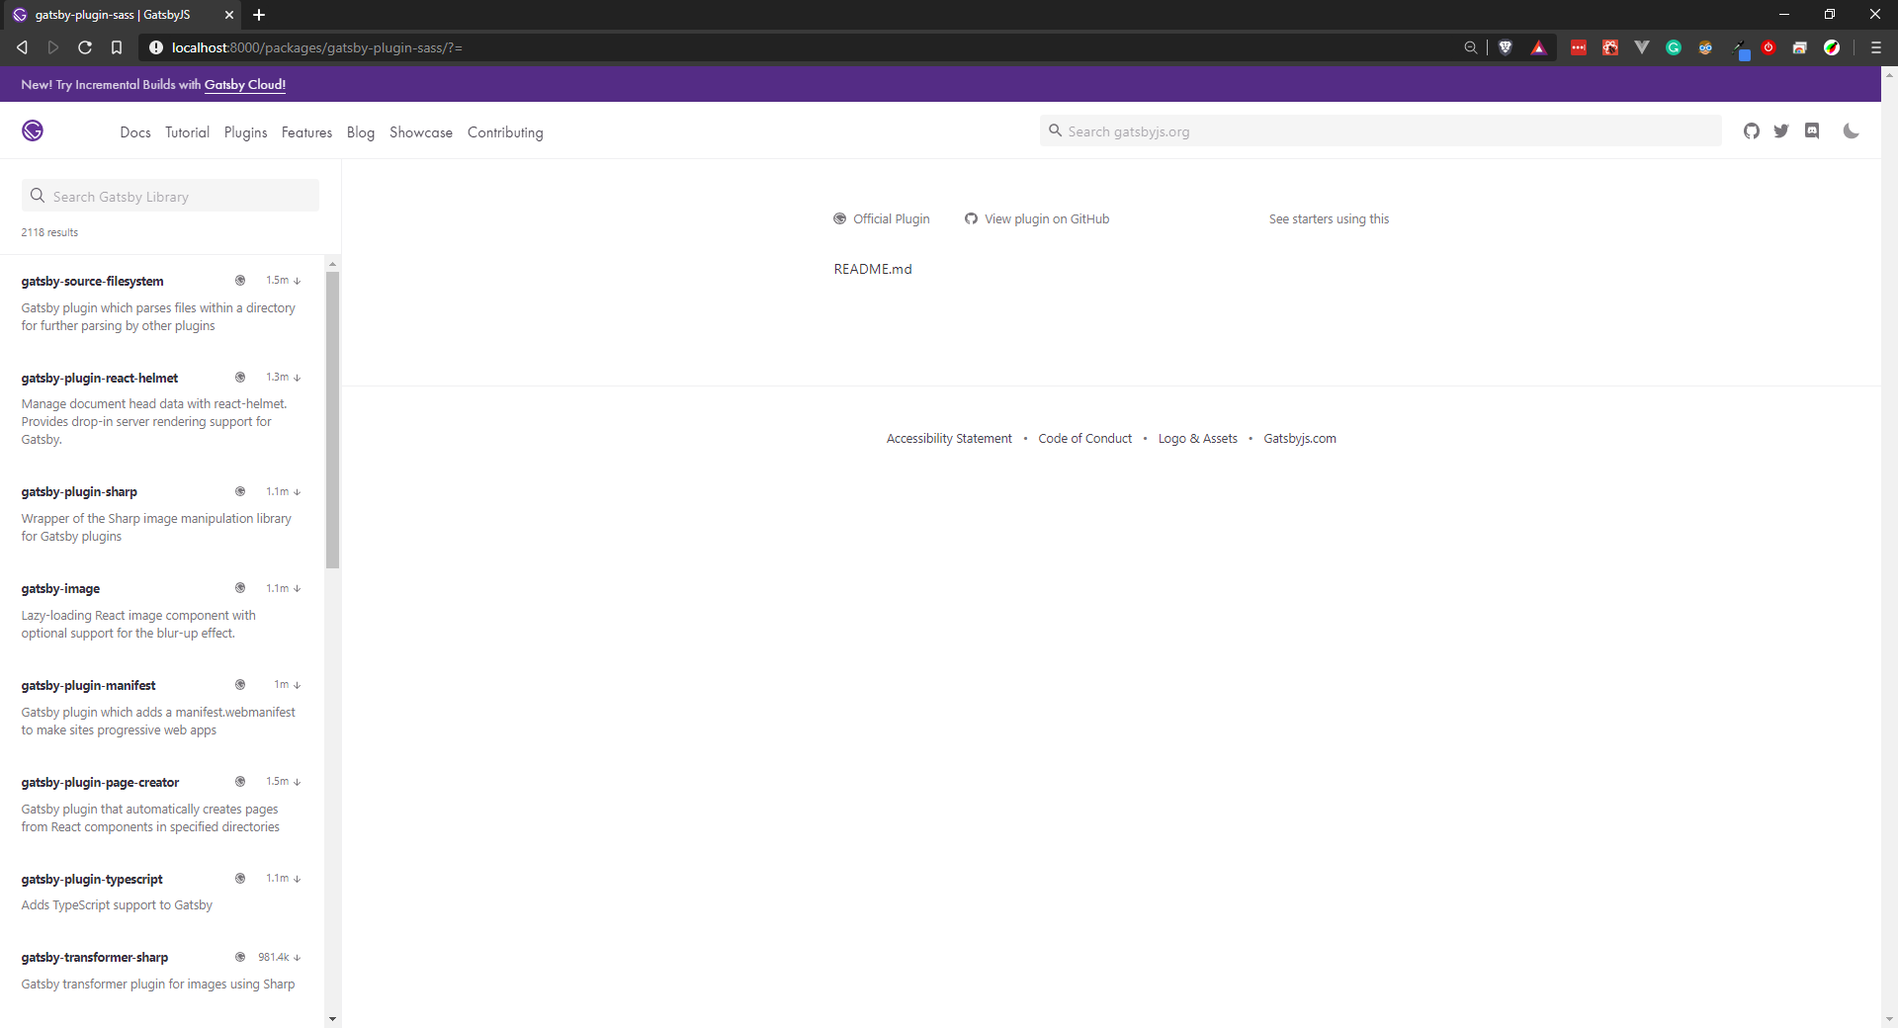This screenshot has height=1028, width=1898.
Task: Open Gatsby's Twitter profile icon
Action: tap(1782, 130)
